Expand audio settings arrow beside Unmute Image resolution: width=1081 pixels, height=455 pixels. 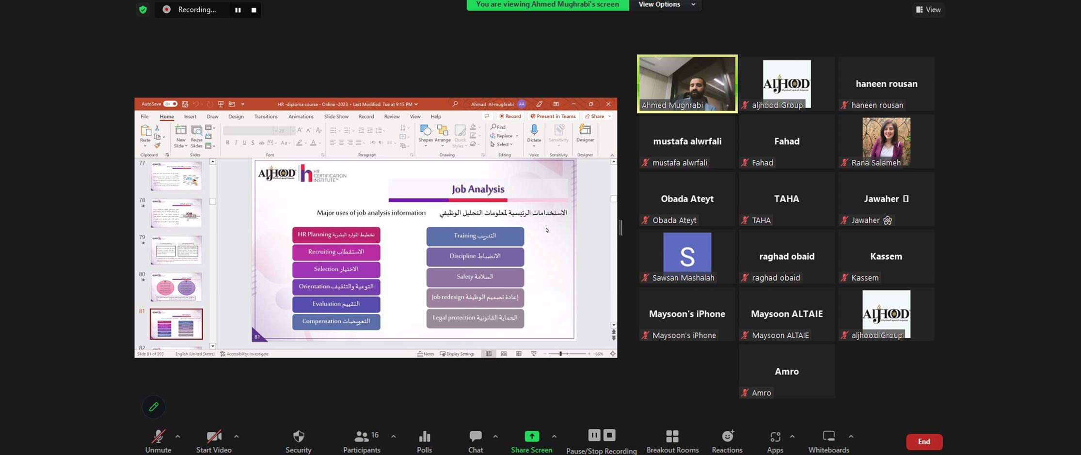pyautogui.click(x=178, y=437)
